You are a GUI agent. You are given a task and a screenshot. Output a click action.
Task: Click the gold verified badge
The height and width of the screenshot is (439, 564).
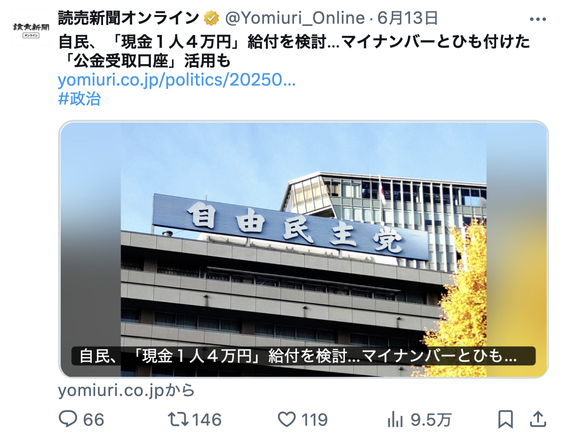pos(211,18)
